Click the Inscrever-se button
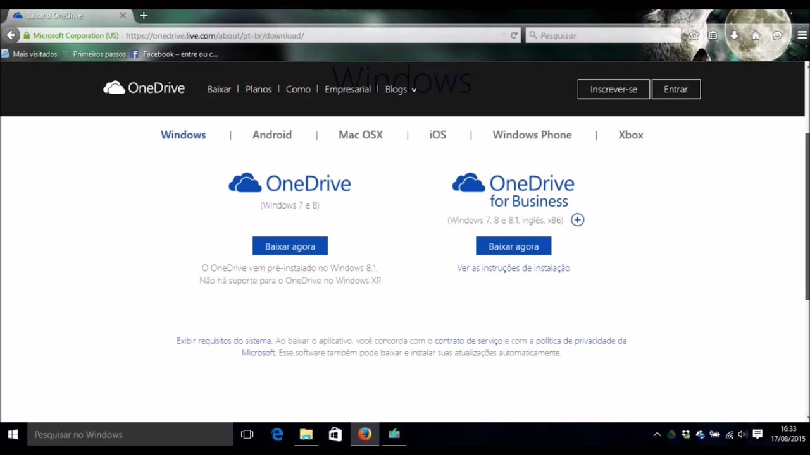The image size is (810, 455). pos(613,89)
